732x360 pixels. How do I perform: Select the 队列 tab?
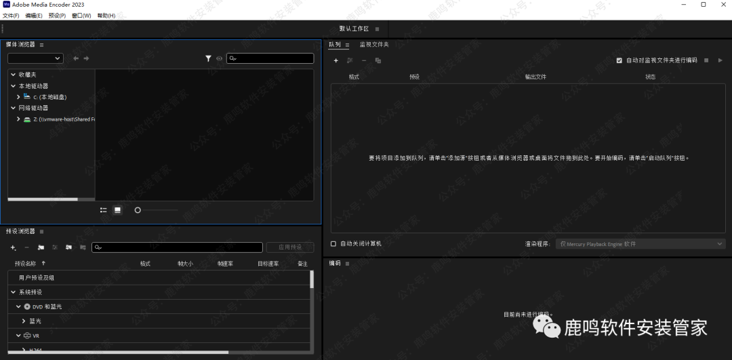click(x=335, y=44)
